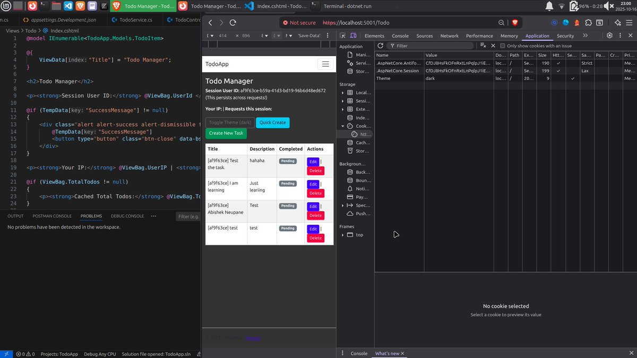Open DevTools settings gear
Viewport: 637px width, 358px height.
point(610,36)
